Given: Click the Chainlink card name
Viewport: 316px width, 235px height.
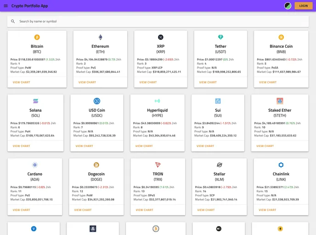Looking at the screenshot, I should (281, 174).
